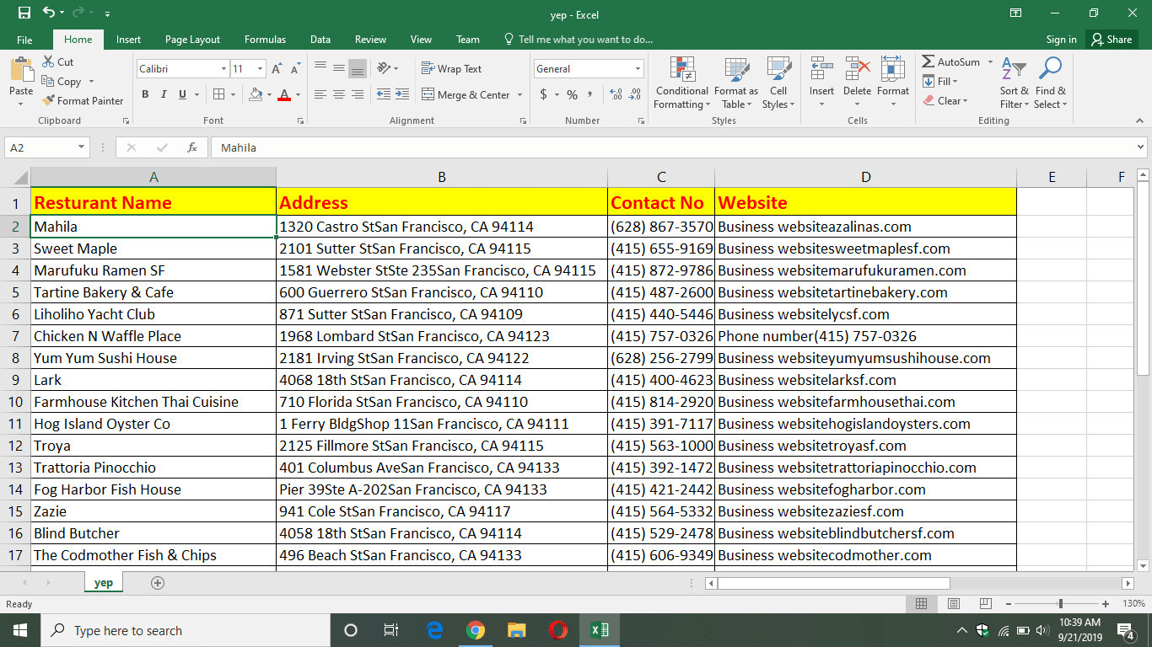Align text to the right

point(358,94)
